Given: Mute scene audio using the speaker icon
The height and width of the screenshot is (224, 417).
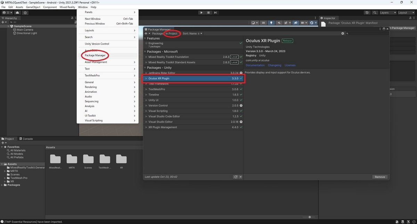Looking at the screenshot, I should (x=279, y=23).
